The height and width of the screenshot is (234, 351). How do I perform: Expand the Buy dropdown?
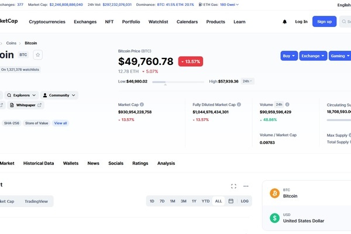pyautogui.click(x=289, y=56)
